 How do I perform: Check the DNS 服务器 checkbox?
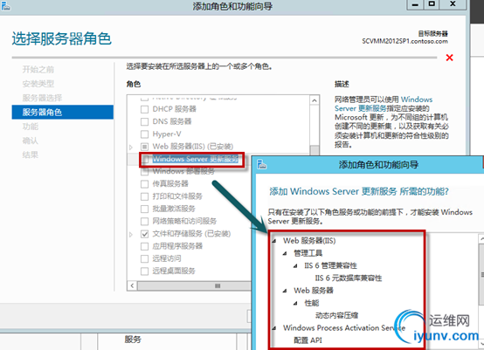144,121
